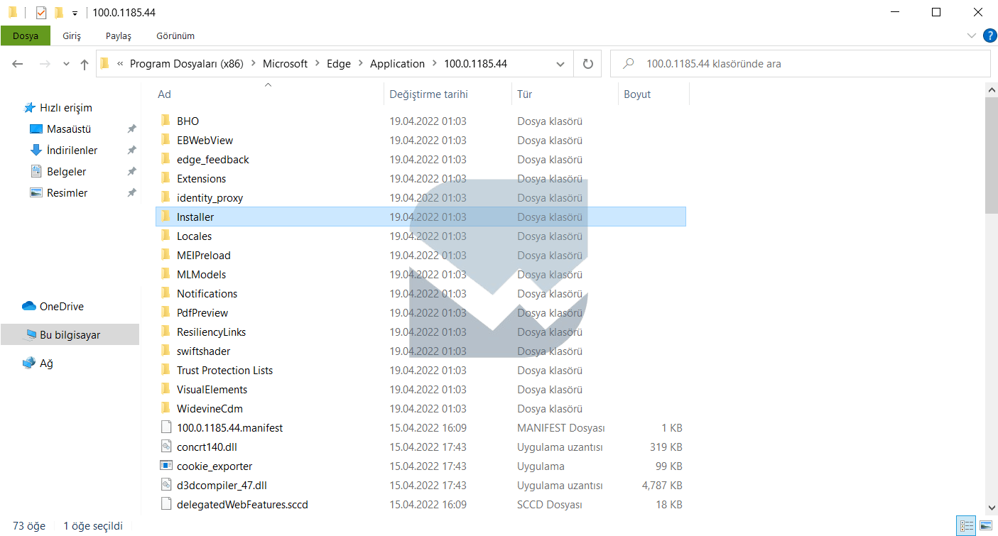The height and width of the screenshot is (536, 998).
Task: Open the Quick Access Toolbar customize dropdown
Action: tap(75, 13)
